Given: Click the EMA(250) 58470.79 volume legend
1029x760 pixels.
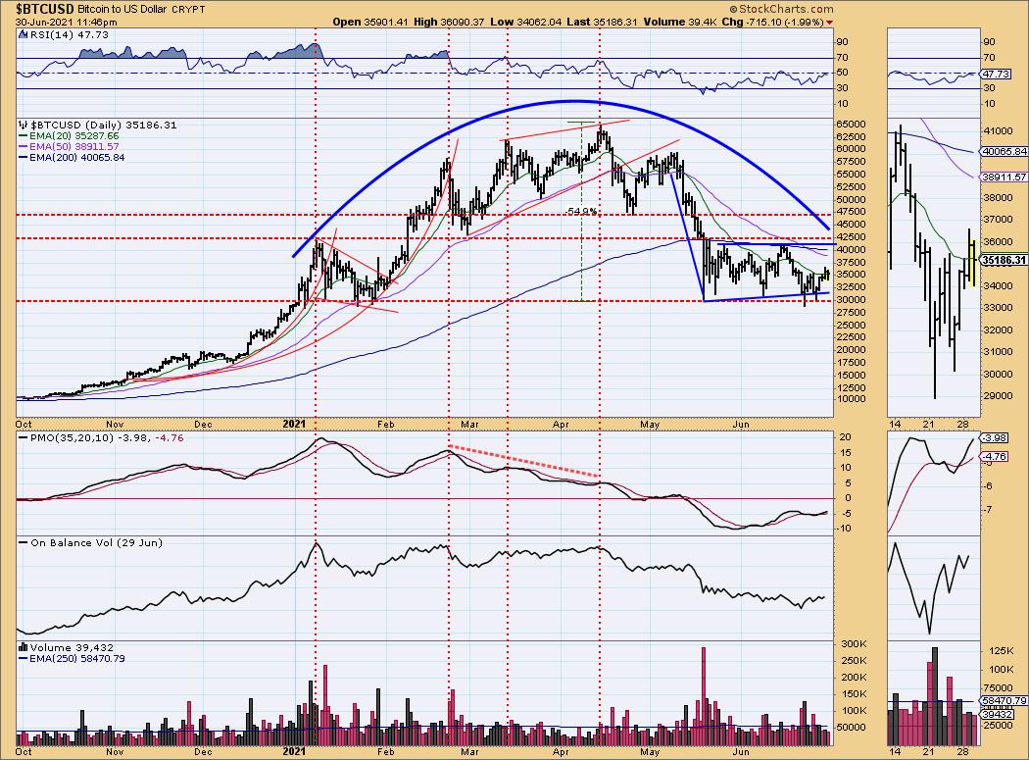Looking at the screenshot, I should (76, 658).
